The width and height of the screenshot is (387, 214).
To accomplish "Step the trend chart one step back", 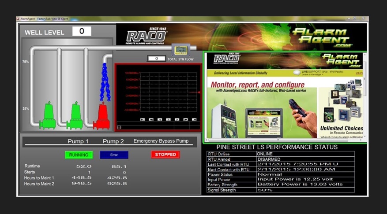I will [160, 119].
